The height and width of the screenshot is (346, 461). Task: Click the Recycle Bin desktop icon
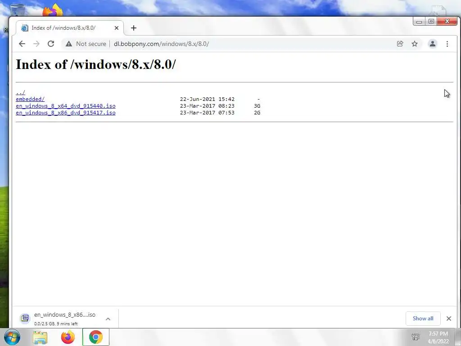[x=18, y=10]
